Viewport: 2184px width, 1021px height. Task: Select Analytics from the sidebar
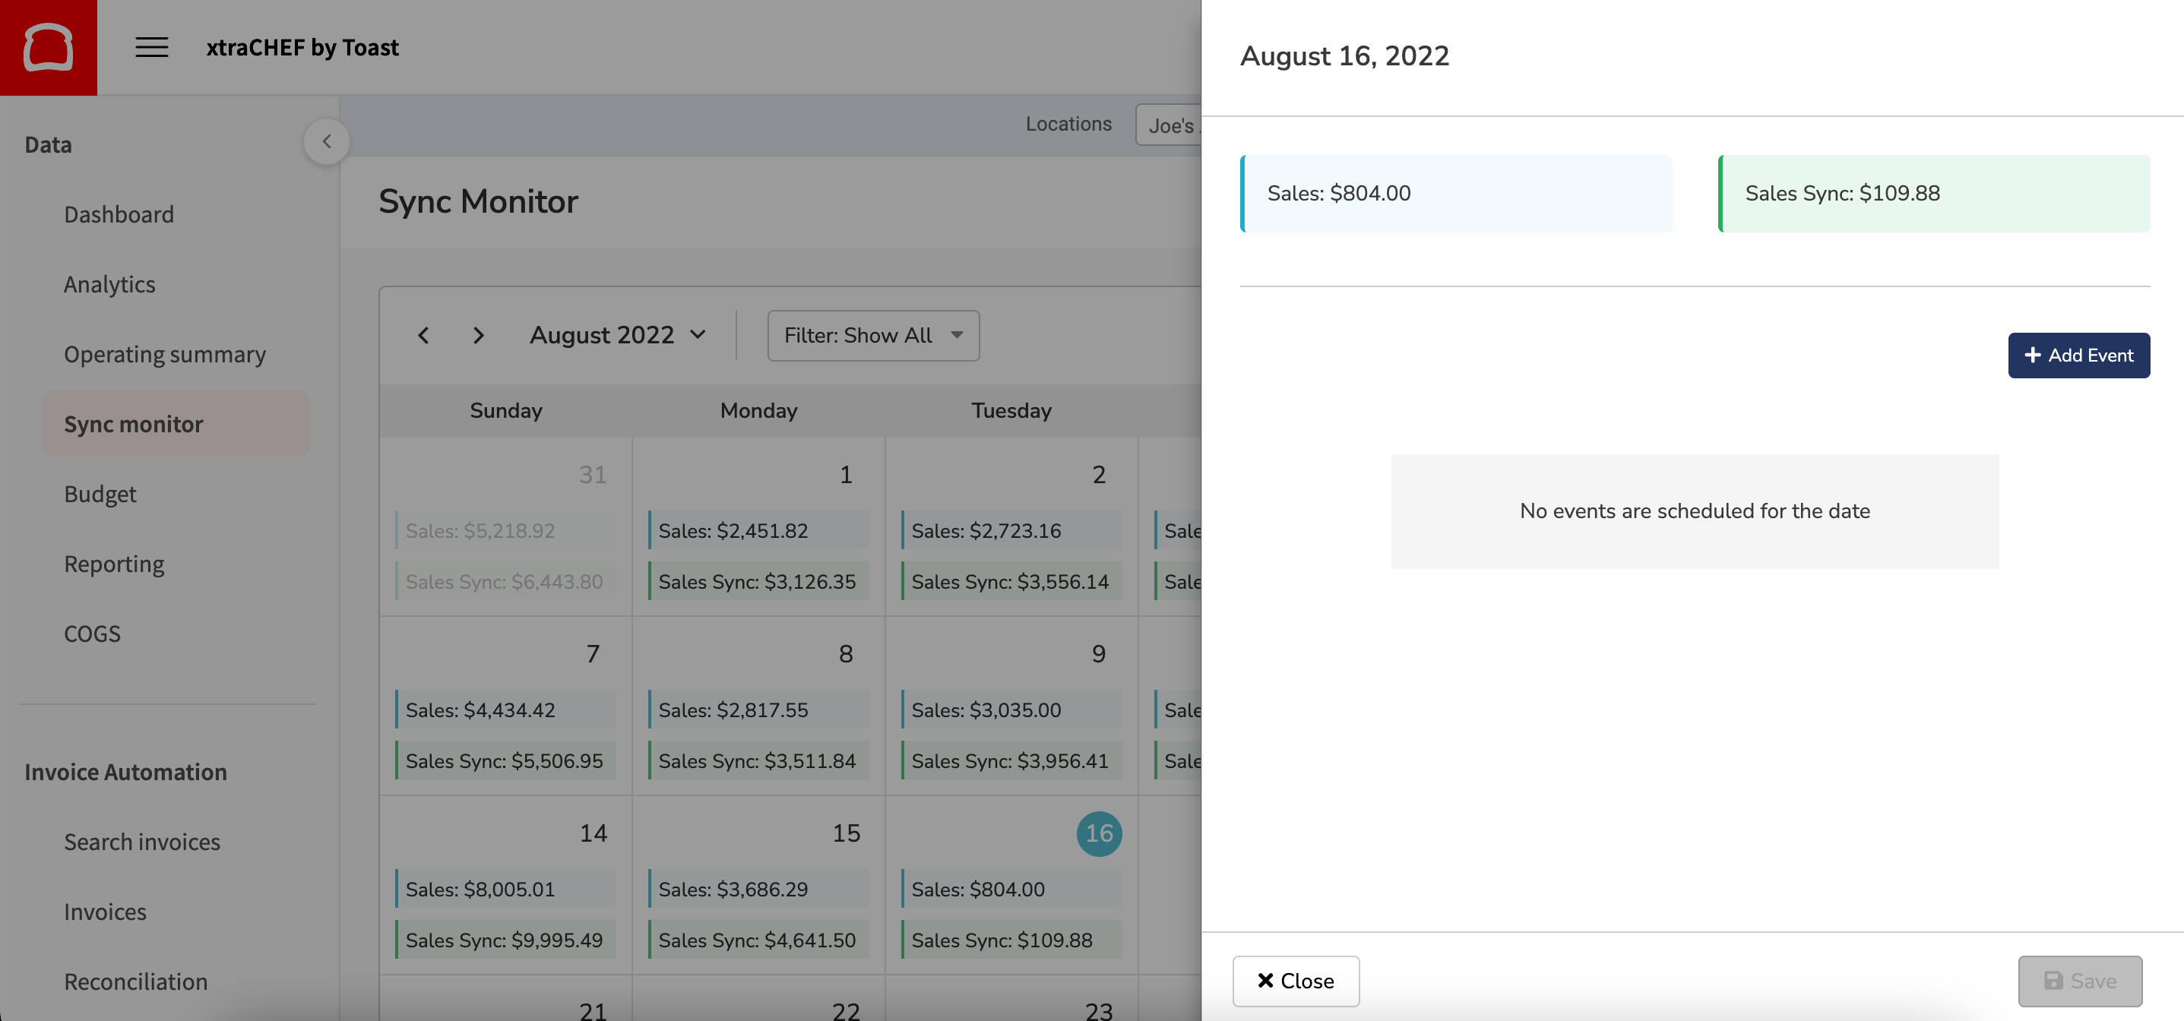point(109,285)
